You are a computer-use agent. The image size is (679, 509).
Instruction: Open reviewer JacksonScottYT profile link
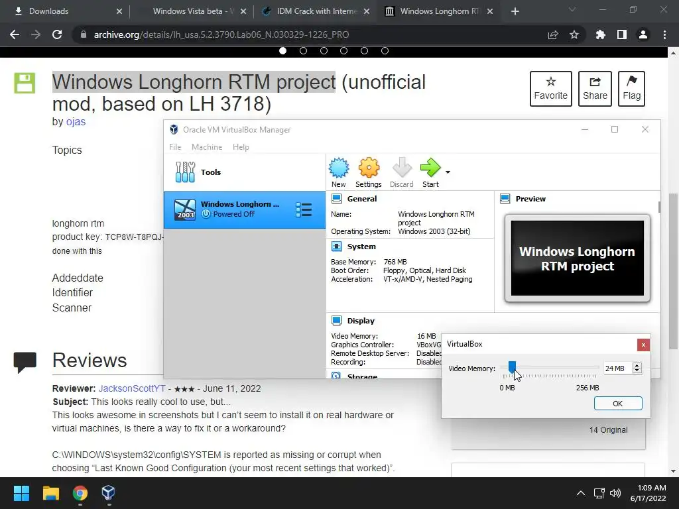pyautogui.click(x=132, y=388)
